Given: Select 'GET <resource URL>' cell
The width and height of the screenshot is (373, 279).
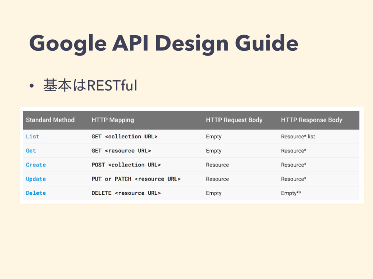Looking at the screenshot, I should point(121,151).
